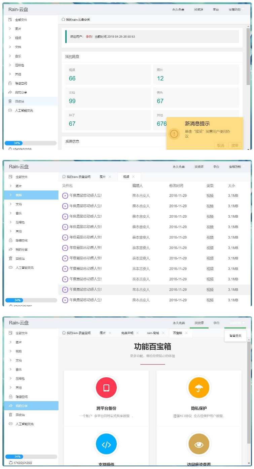
Task: Click the blue 支持插件 code icon
Action: point(106,444)
